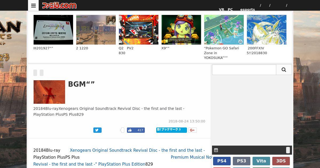Click the Xenogears album cover image
The image size is (320, 168).
tap(49, 92)
